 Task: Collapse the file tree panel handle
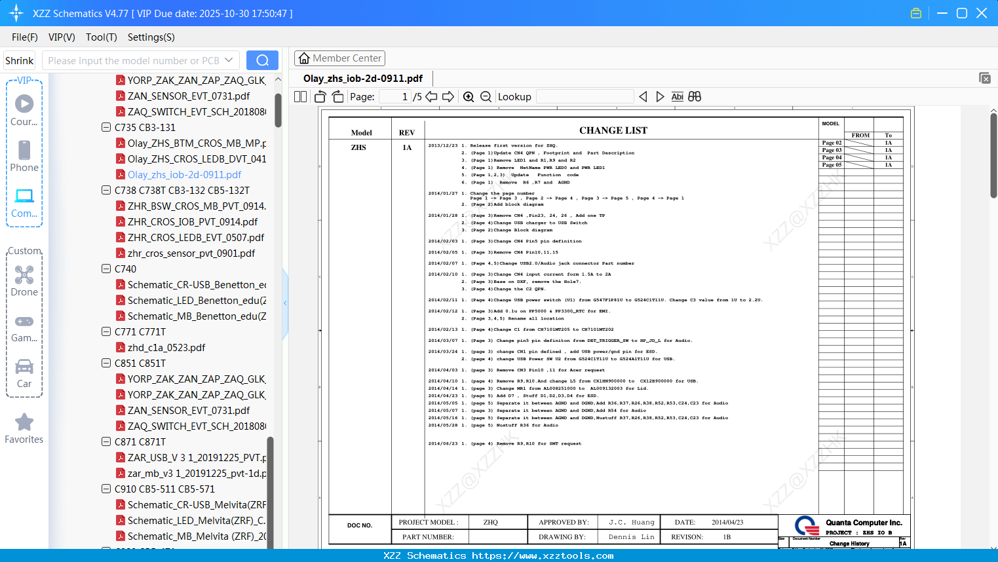(285, 303)
